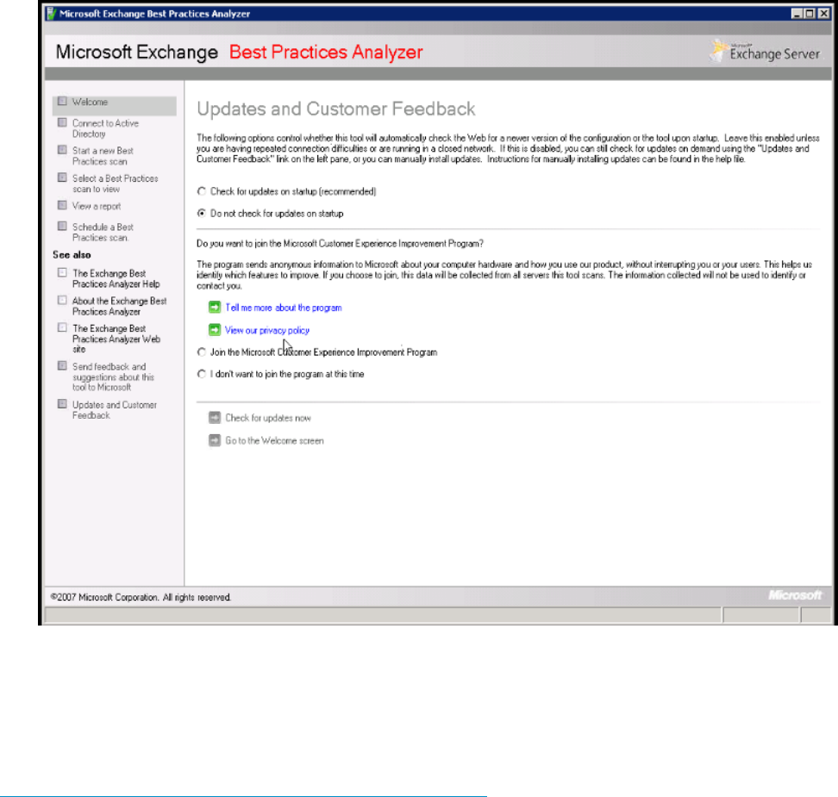The image size is (838, 797).
Task: Maximize the Best Practices Analyzer window
Action: 810,14
